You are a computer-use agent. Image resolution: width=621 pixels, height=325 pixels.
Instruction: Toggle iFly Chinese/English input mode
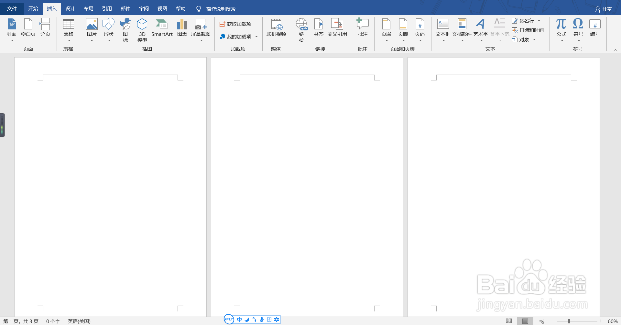point(239,320)
